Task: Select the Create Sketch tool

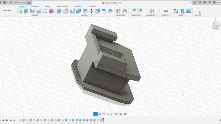Action: pos(20,11)
